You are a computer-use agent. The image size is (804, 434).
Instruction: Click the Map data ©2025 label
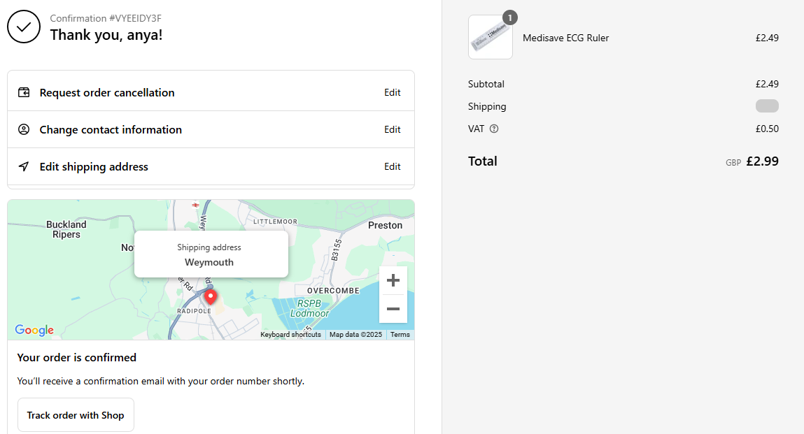(355, 335)
